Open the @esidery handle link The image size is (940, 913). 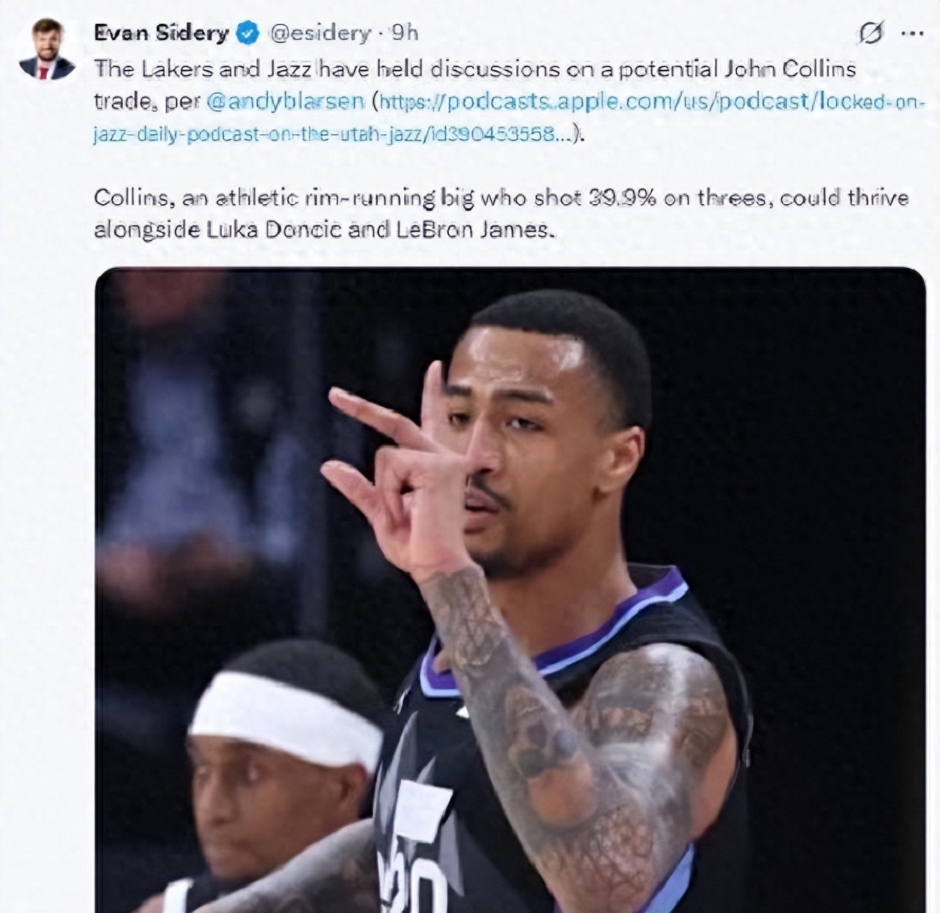[320, 33]
